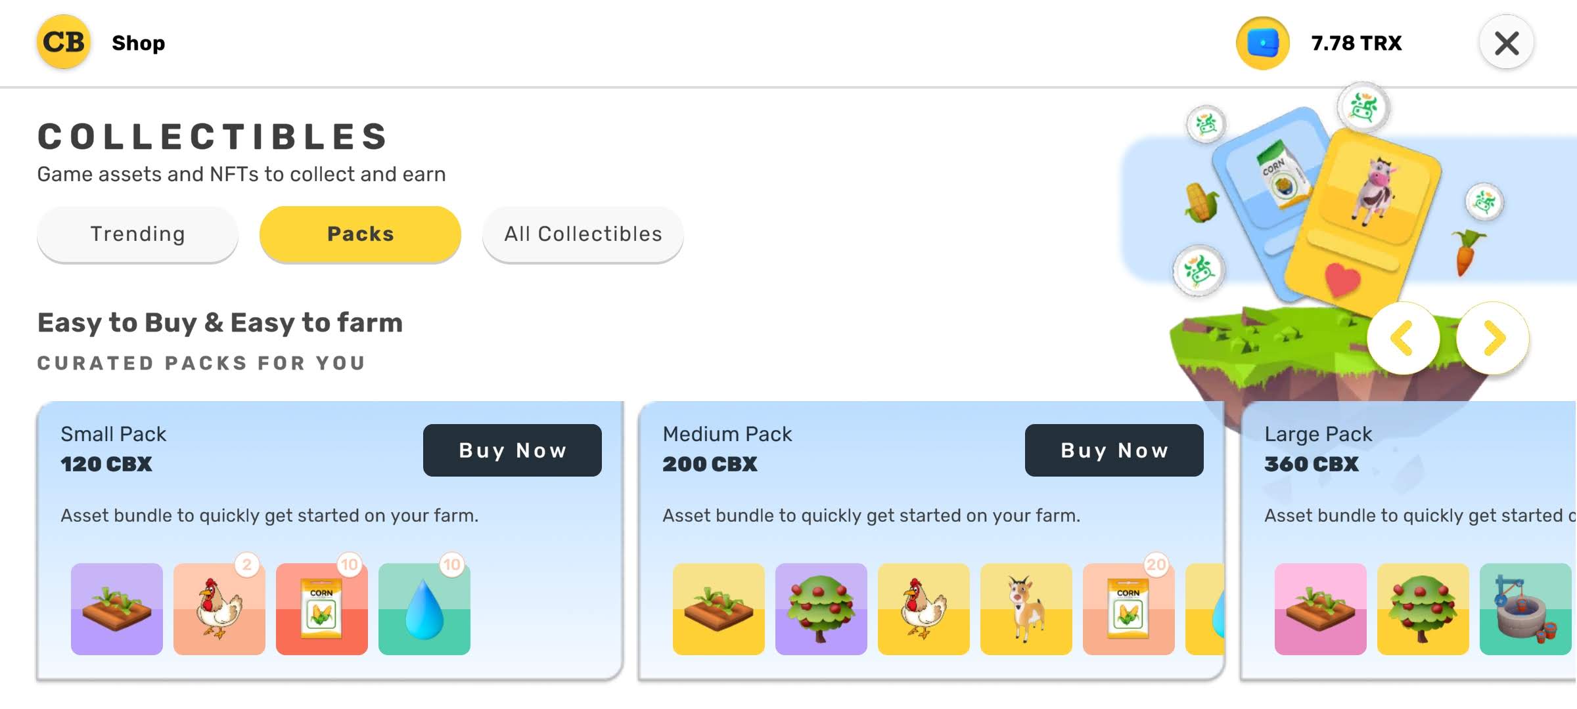Buy the Small Pack now
Image resolution: width=1577 pixels, height=709 pixels.
[512, 450]
